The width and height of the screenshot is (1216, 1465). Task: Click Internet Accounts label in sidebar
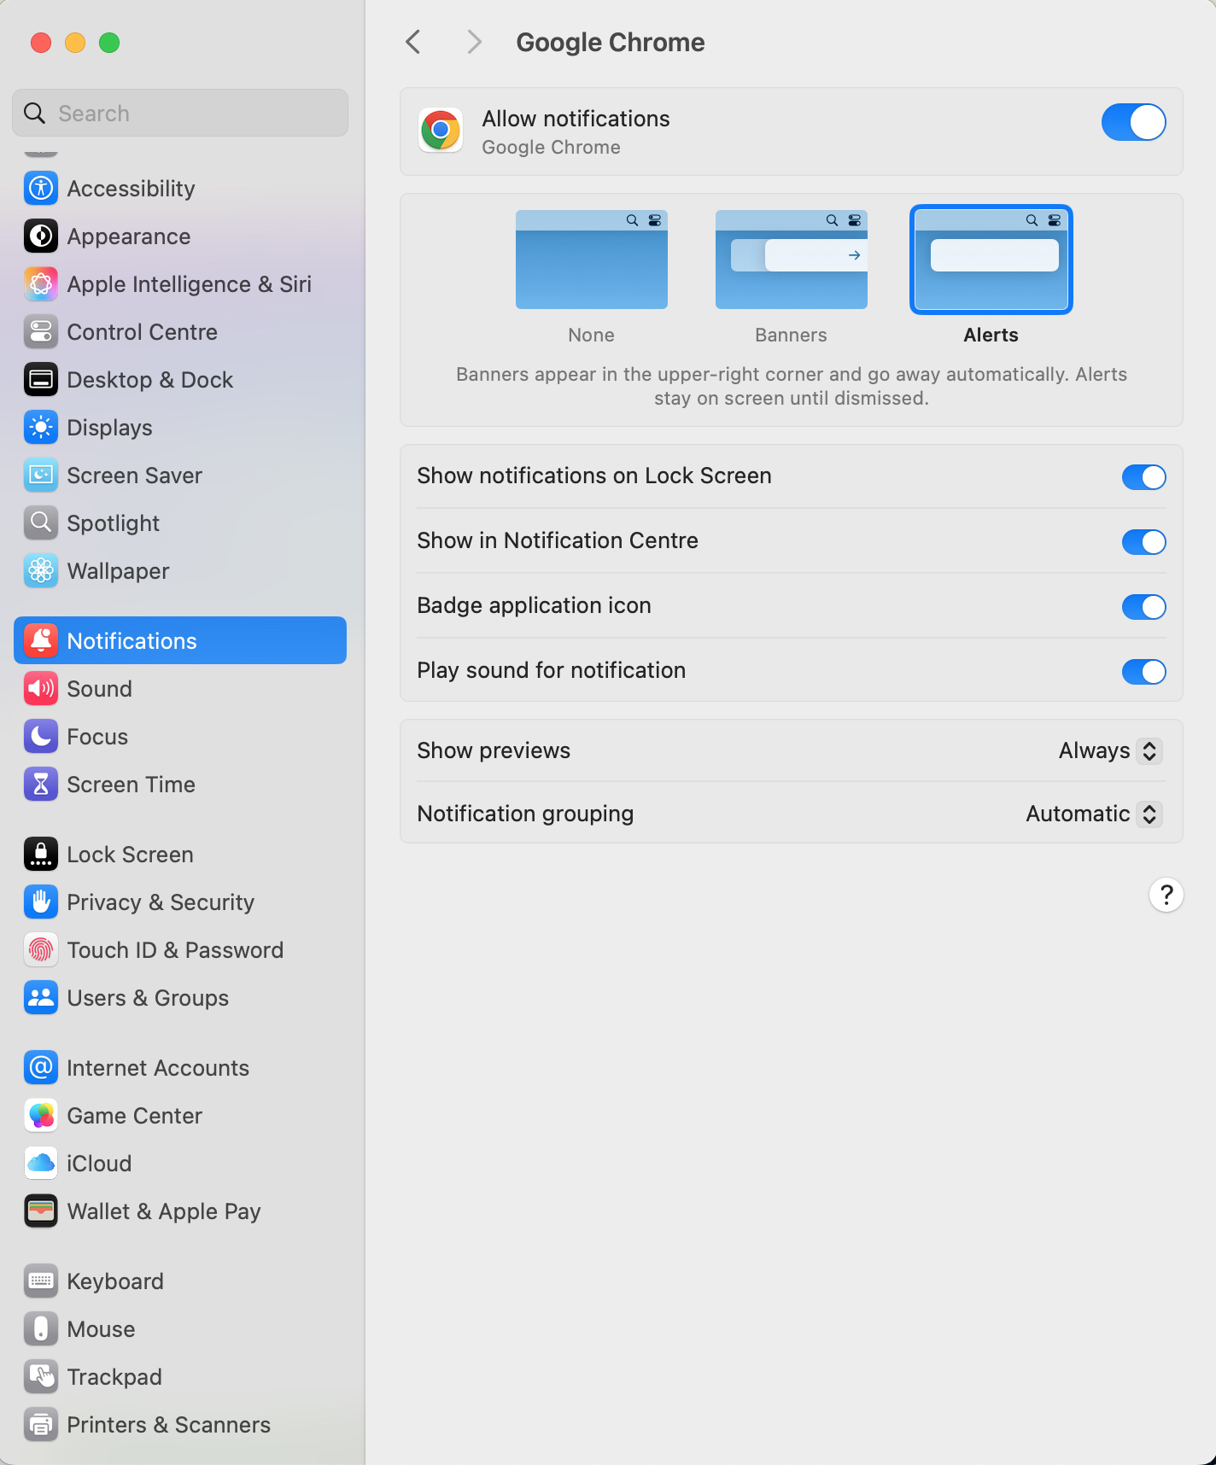[158, 1068]
